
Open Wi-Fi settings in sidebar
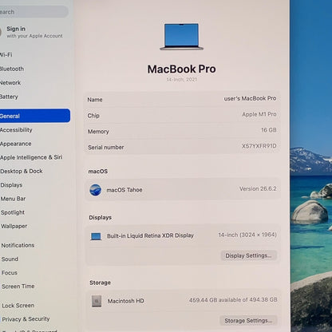click(6, 55)
